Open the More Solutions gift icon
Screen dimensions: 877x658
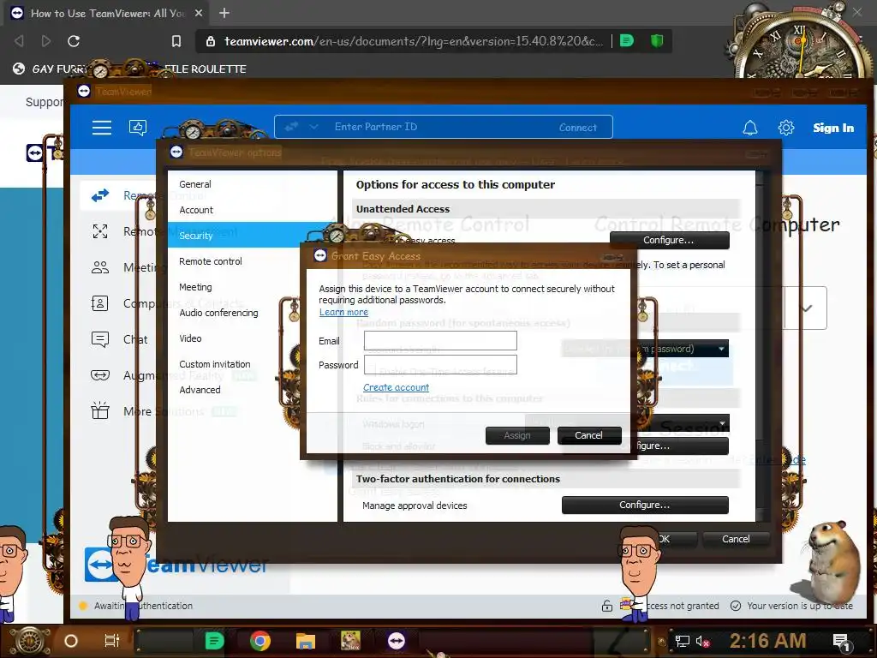point(100,410)
